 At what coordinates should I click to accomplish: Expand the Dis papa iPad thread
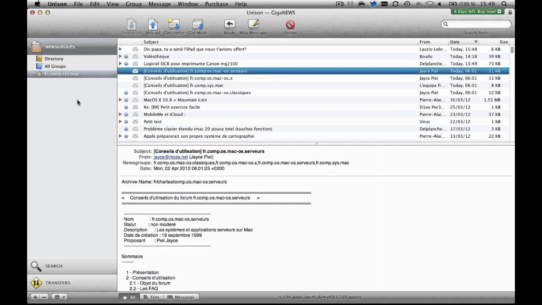(x=120, y=49)
